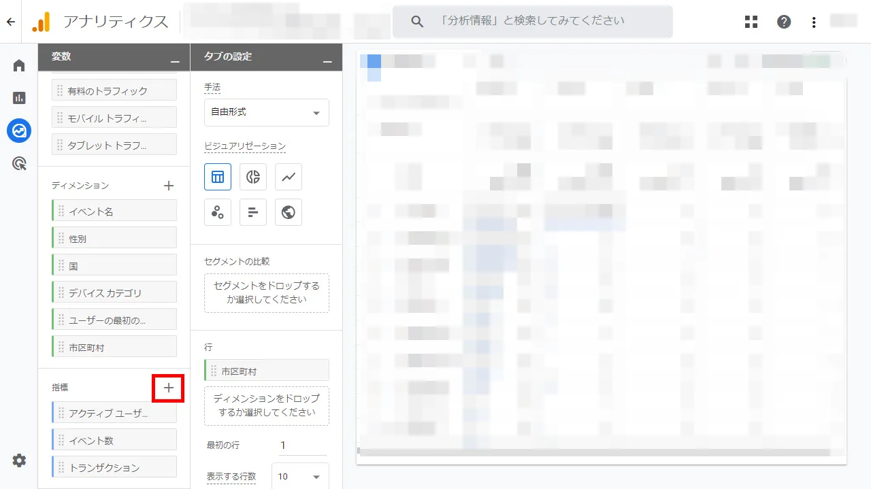Select the geo map visualization
The width and height of the screenshot is (871, 489).
coord(288,212)
